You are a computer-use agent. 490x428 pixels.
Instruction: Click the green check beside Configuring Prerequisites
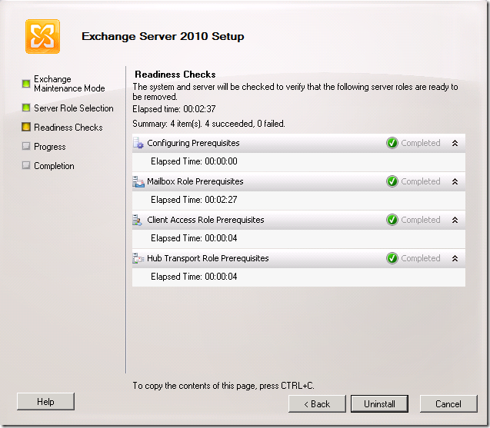(x=392, y=143)
